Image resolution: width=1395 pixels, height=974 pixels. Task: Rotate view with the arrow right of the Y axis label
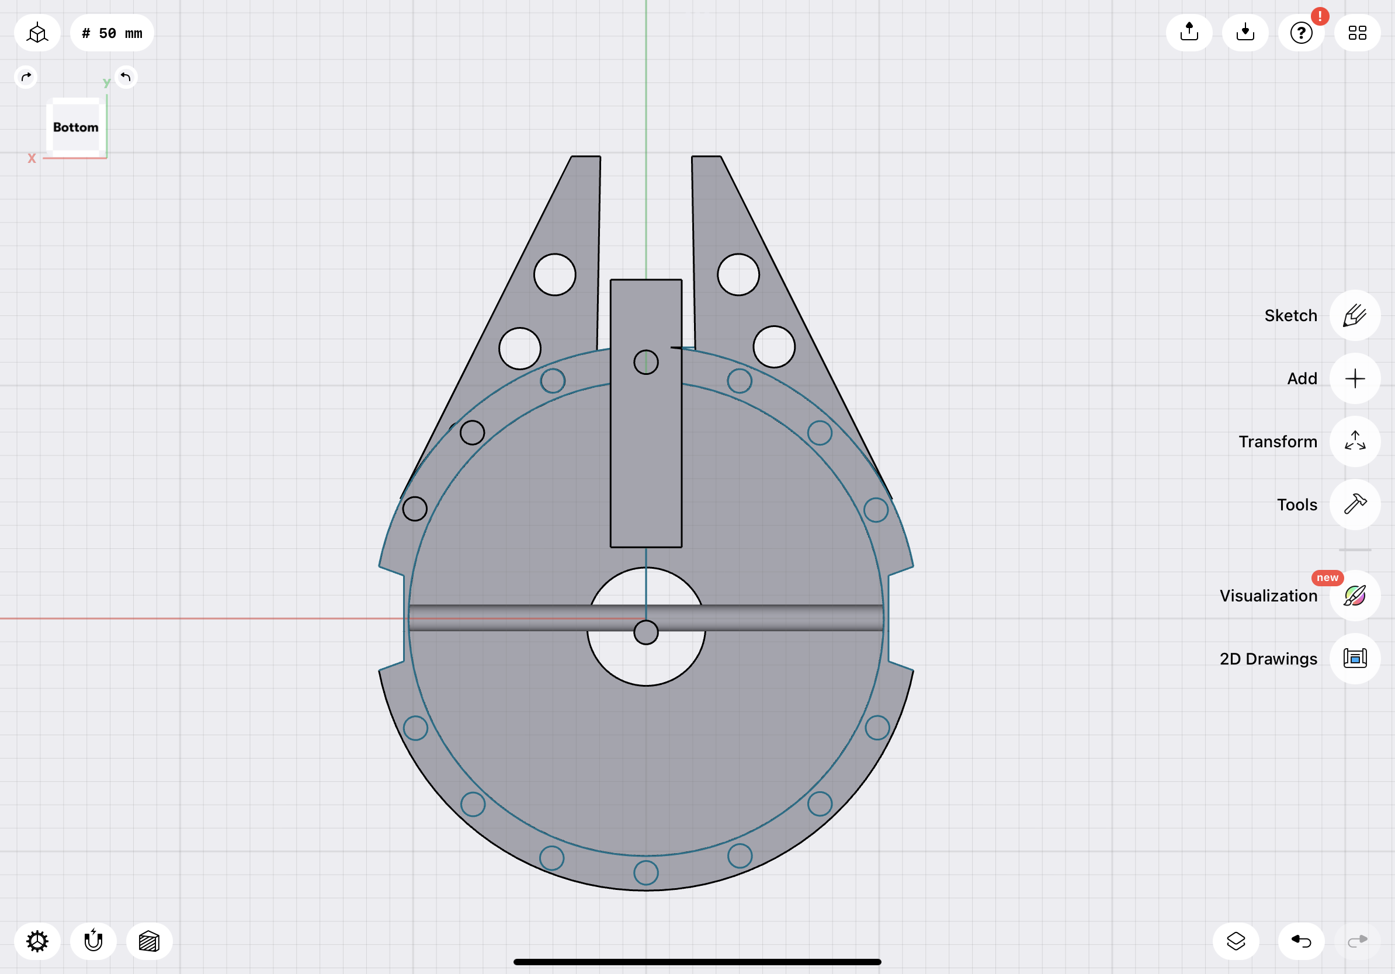click(x=126, y=77)
